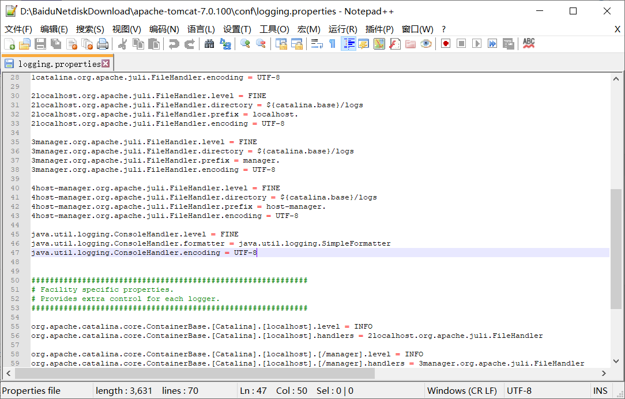
Task: Open the 工具(O) menu
Action: (274, 29)
